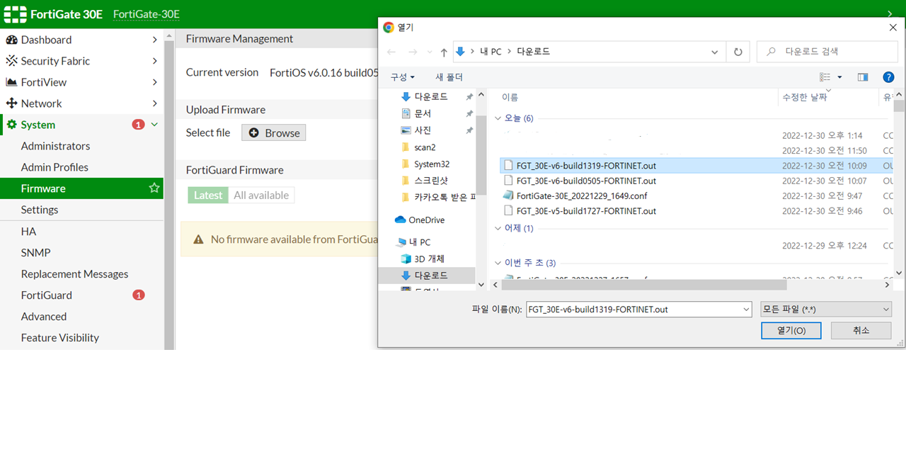Open the System32 folder

click(432, 164)
